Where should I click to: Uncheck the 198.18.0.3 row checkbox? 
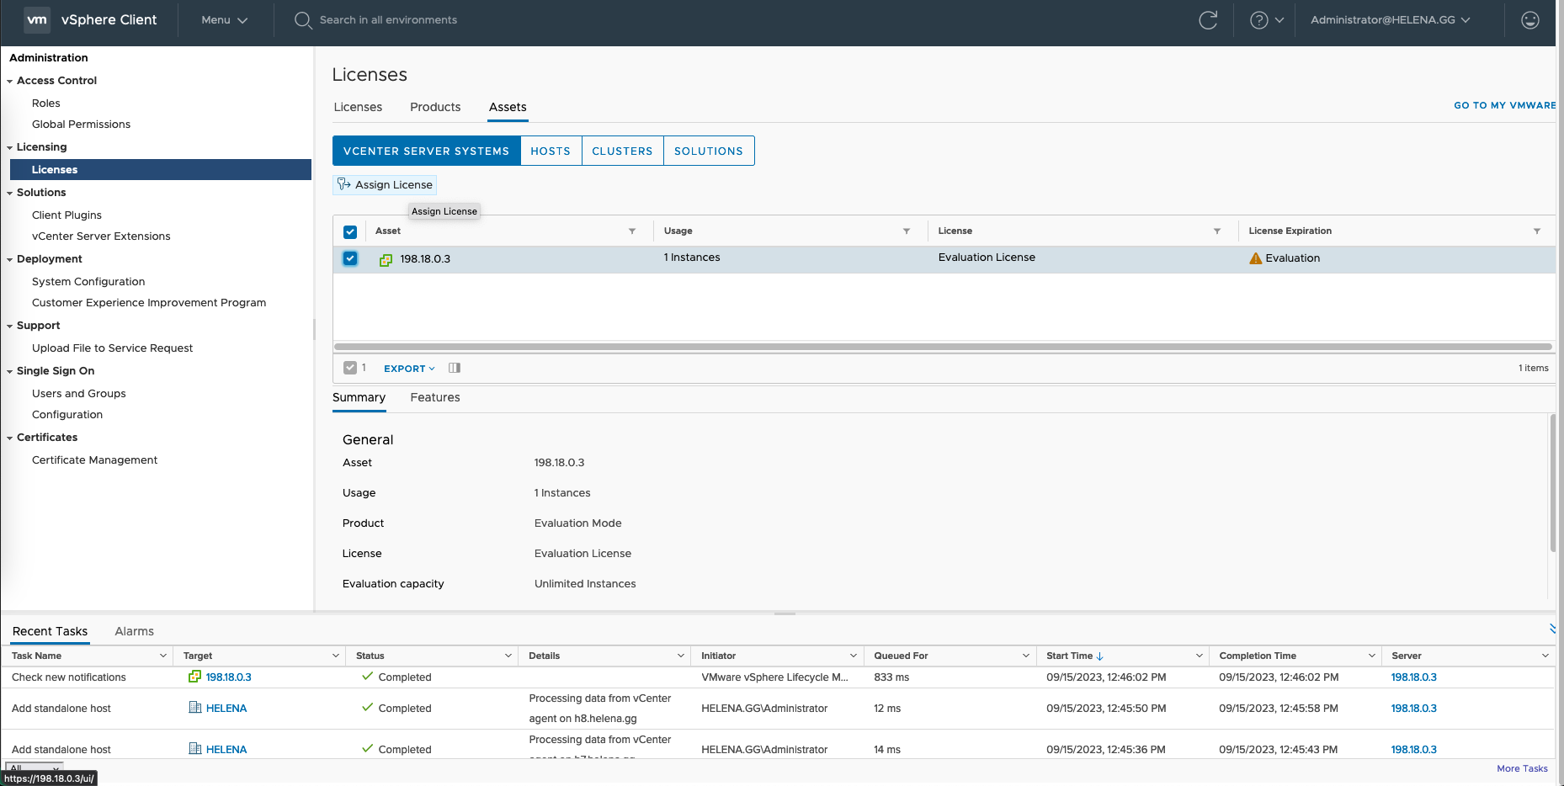pyautogui.click(x=350, y=258)
